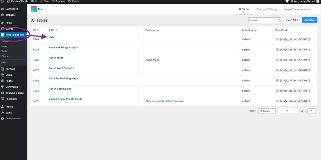Click the search magnifier icon
The width and height of the screenshot is (321, 160).
click(x=279, y=20)
